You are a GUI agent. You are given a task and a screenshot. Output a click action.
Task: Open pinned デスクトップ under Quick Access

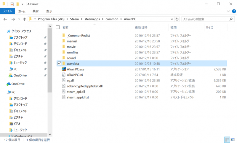[x=20, y=37]
